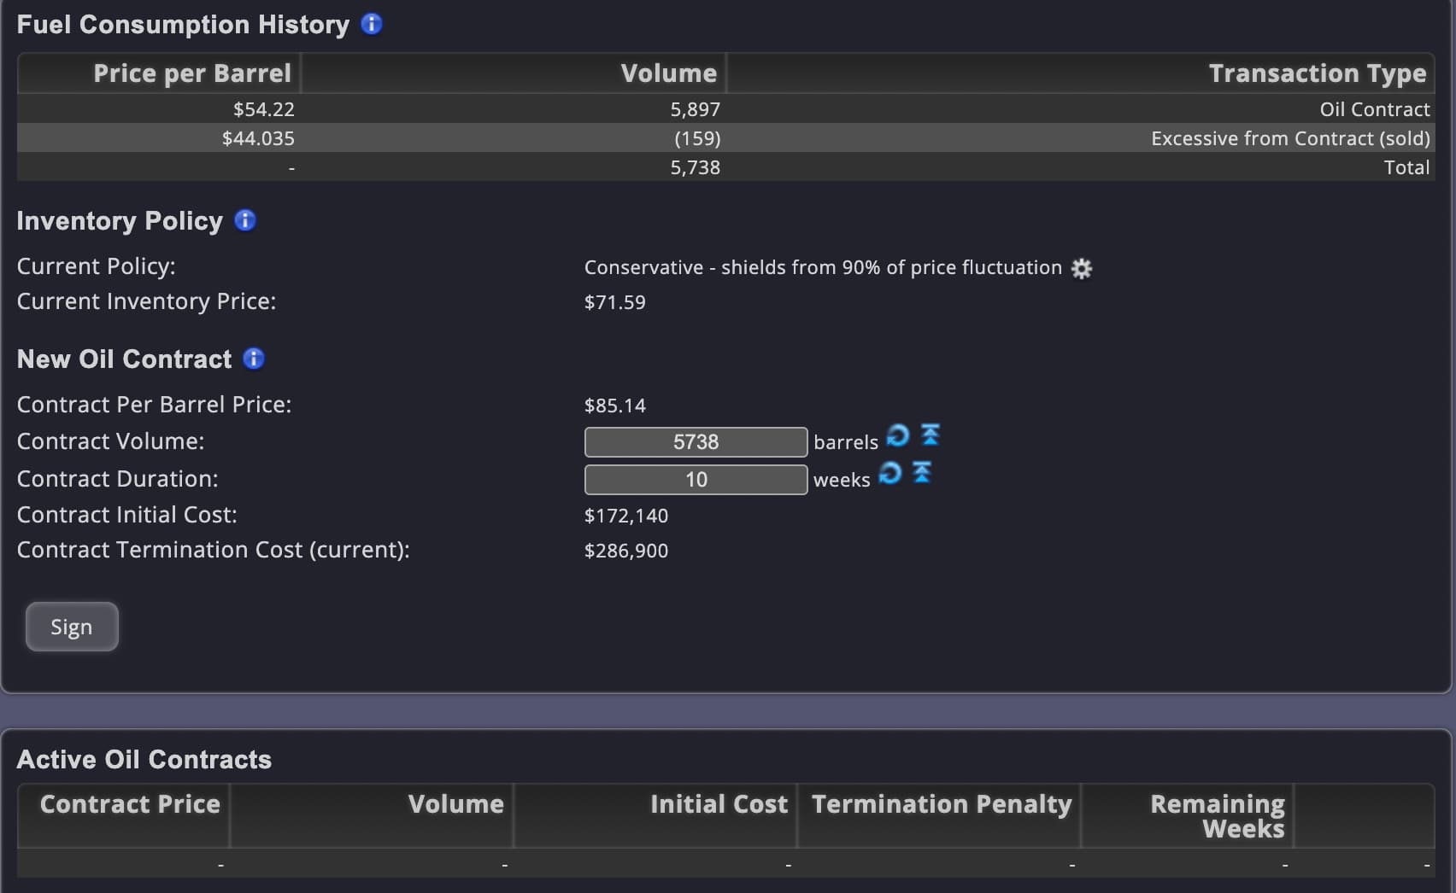Select contract per barrel price $85.14

(615, 406)
